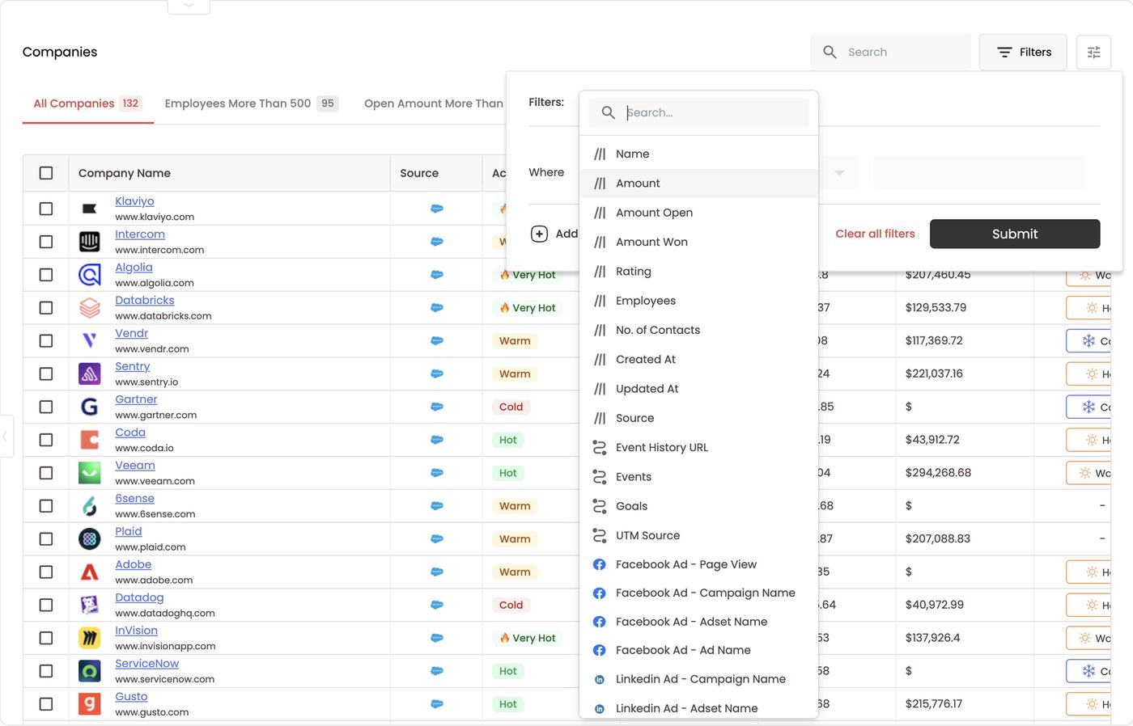
Task: Toggle the select-all checkbox in table header
Action: pos(46,173)
